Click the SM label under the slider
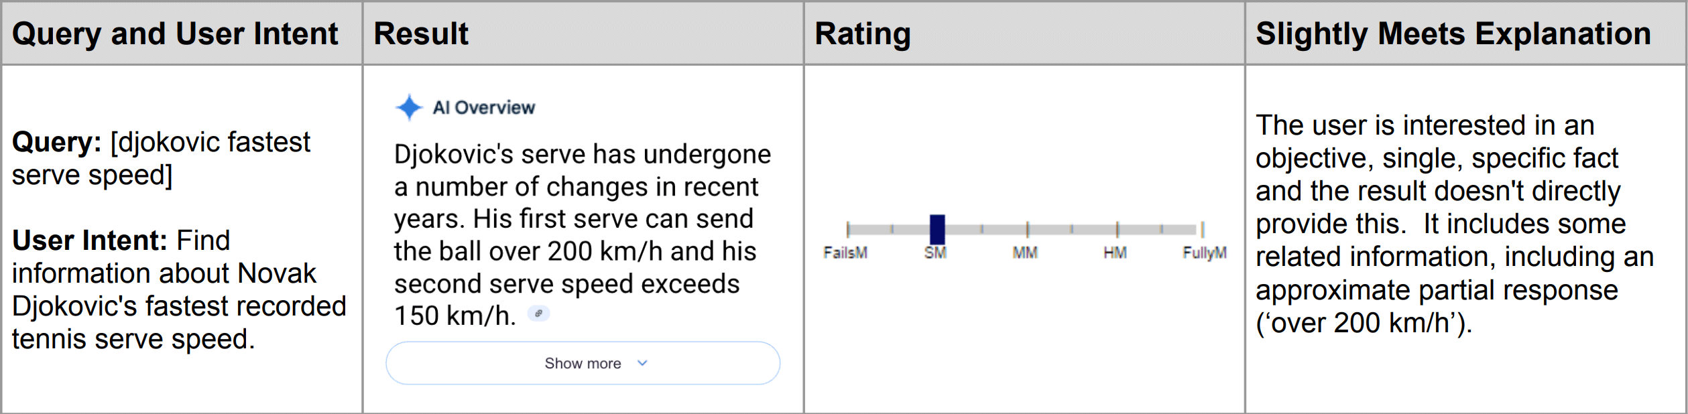 [x=935, y=253]
